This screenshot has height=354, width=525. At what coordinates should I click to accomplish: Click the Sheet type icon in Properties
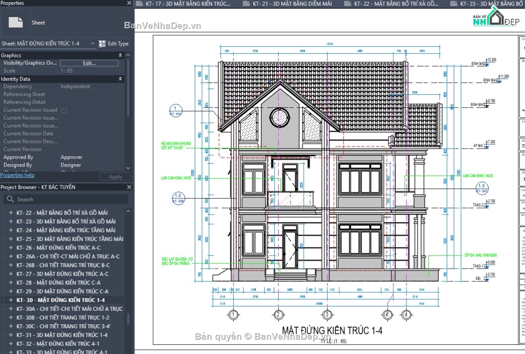pyautogui.click(x=16, y=22)
